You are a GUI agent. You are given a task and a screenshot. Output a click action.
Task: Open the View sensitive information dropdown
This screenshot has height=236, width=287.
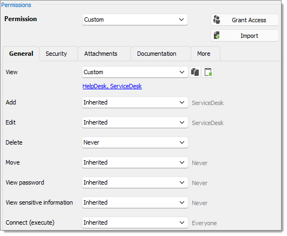pyautogui.click(x=135, y=202)
